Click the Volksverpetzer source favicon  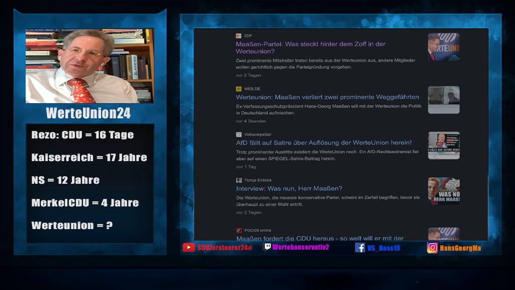click(238, 134)
